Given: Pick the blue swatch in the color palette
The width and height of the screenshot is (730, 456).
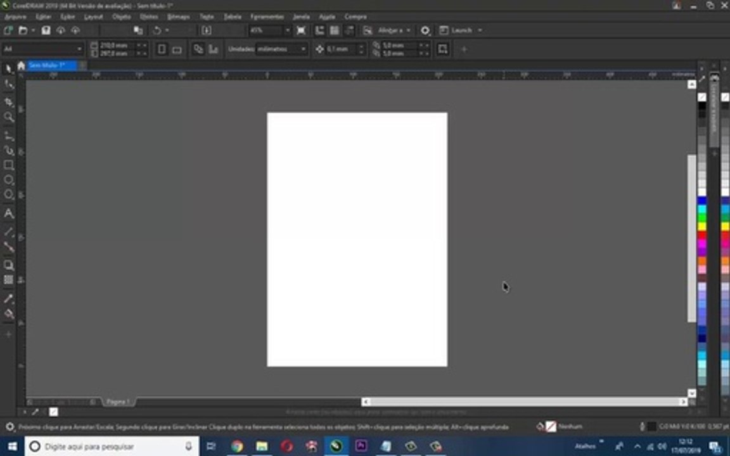Looking at the screenshot, I should point(701,201).
